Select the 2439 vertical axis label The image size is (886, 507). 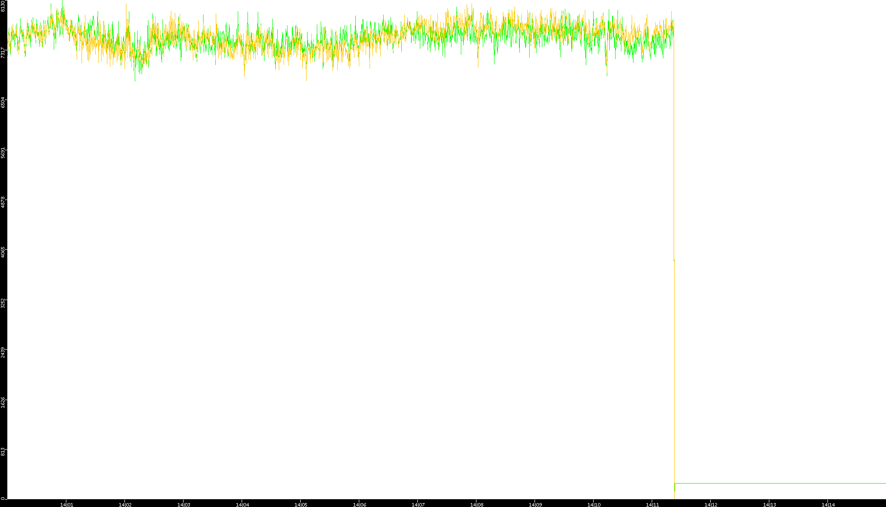[x=3, y=351]
